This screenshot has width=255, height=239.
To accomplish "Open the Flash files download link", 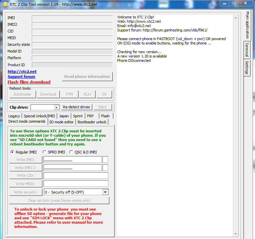I will pos(29,82).
